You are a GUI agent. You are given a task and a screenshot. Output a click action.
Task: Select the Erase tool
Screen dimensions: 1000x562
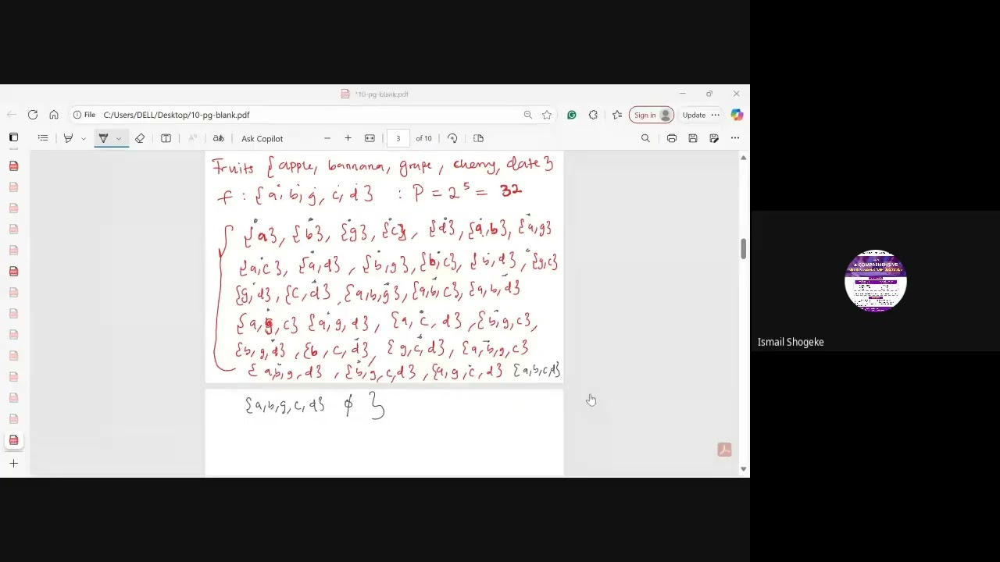click(140, 138)
